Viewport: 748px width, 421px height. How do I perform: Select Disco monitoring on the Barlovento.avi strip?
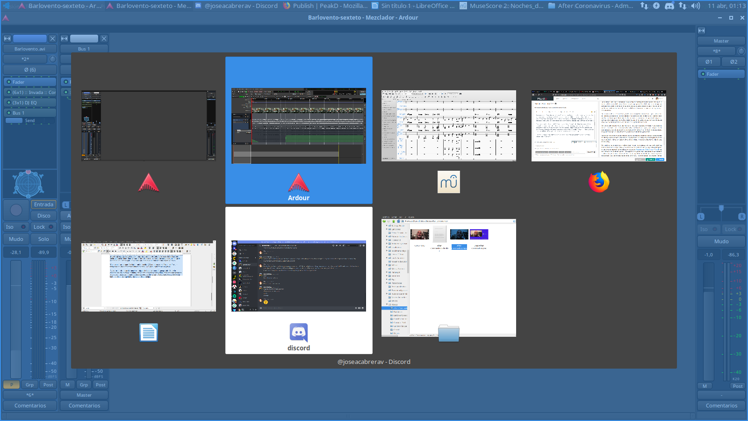[x=43, y=216]
